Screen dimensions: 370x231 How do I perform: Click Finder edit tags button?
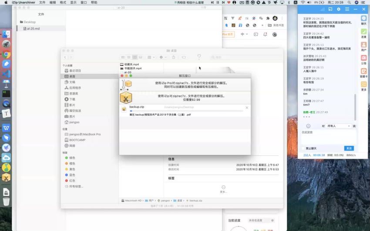coord(184,57)
